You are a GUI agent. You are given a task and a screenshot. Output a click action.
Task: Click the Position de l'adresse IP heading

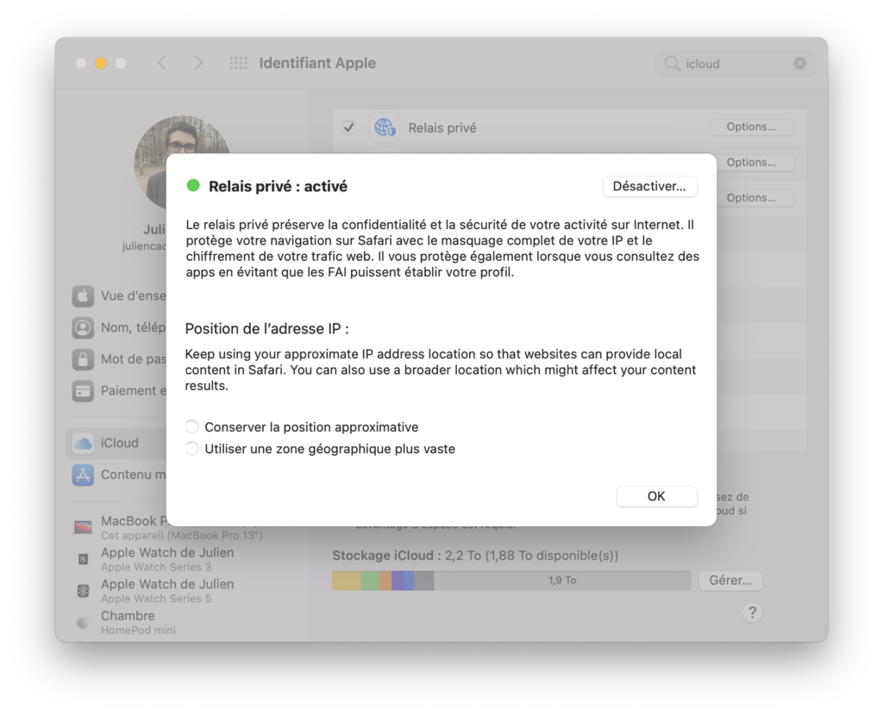point(267,328)
